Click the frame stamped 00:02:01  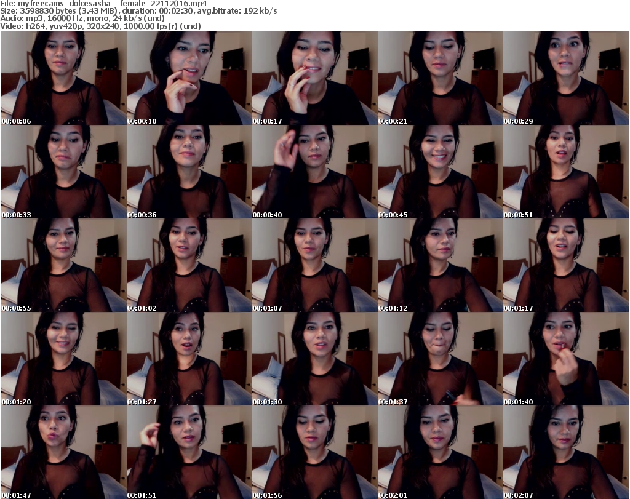pyautogui.click(x=440, y=452)
